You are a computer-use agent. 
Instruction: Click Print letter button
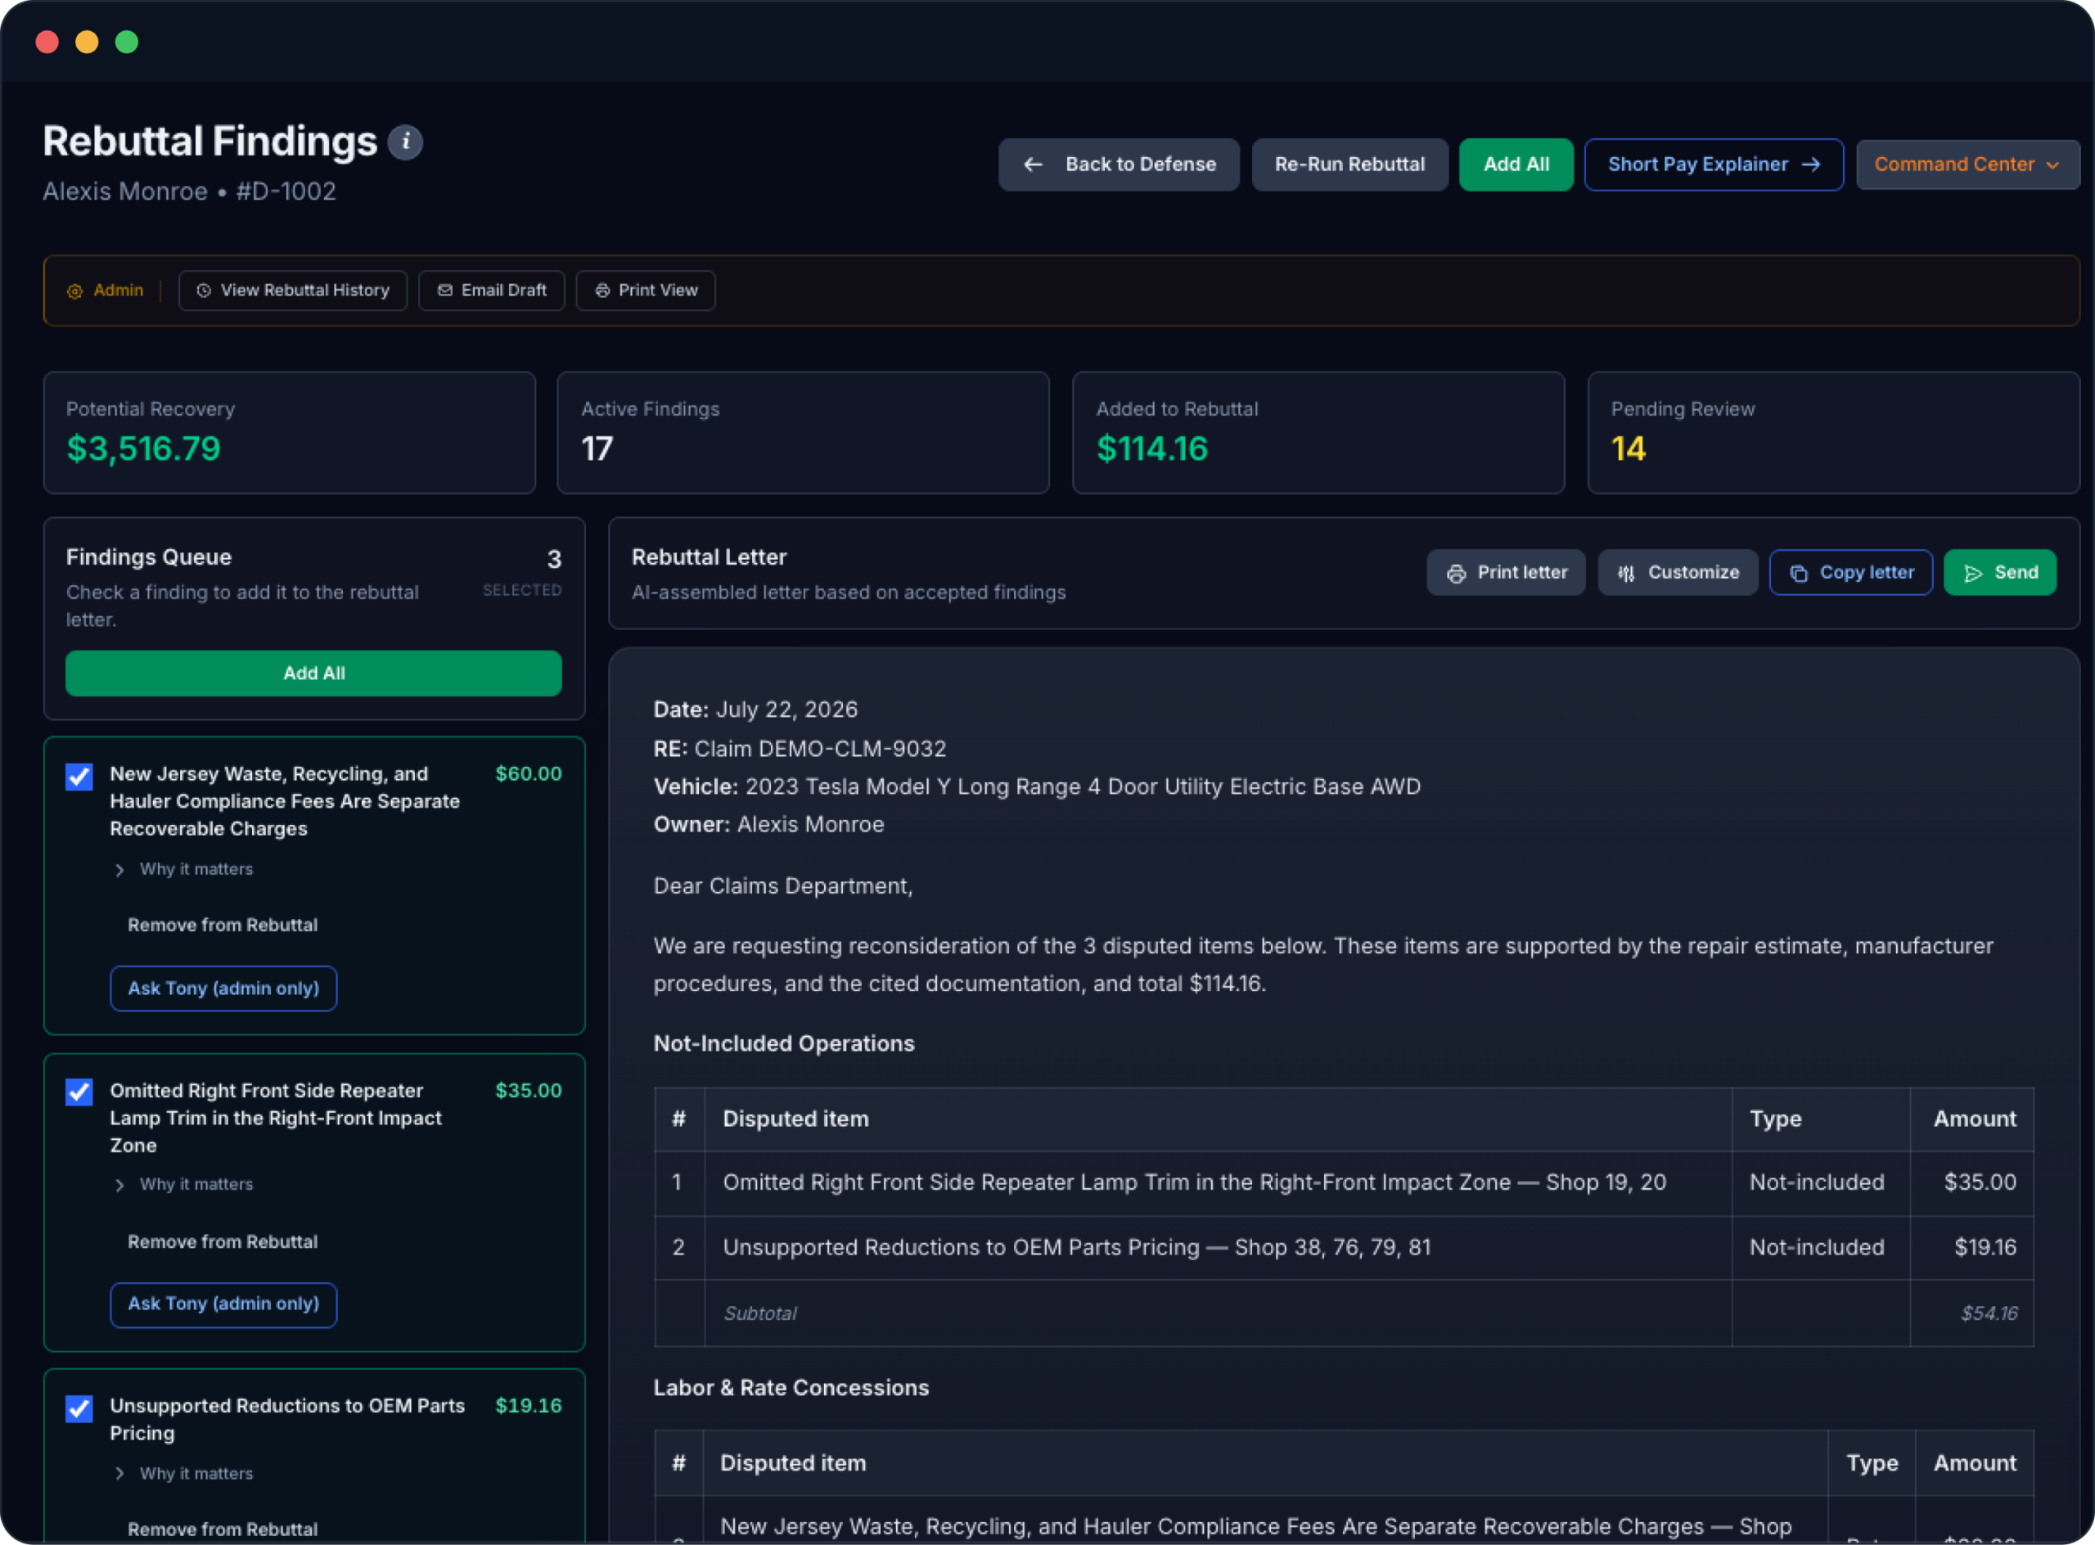(x=1506, y=572)
